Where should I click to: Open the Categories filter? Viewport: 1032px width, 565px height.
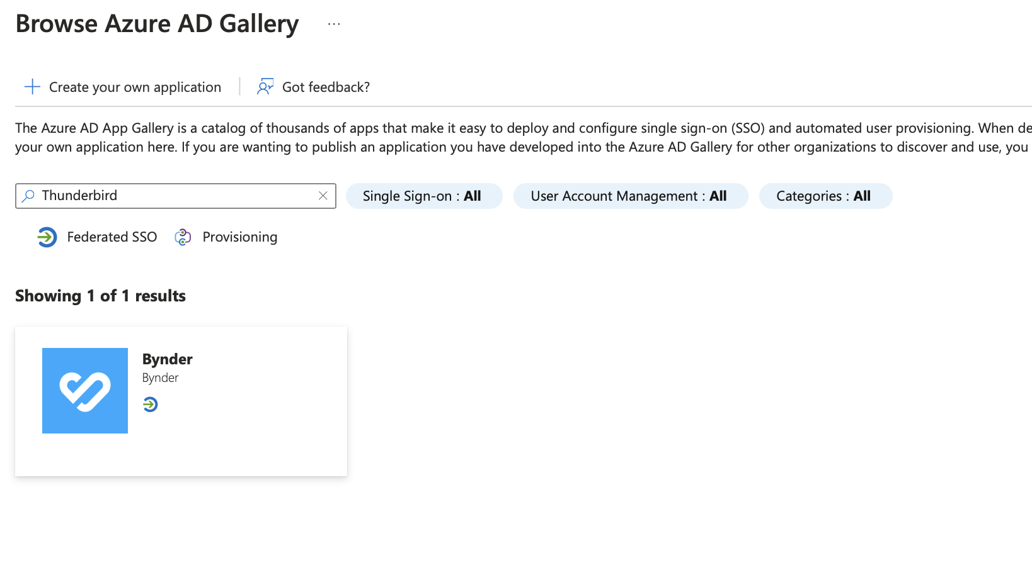[x=825, y=196]
